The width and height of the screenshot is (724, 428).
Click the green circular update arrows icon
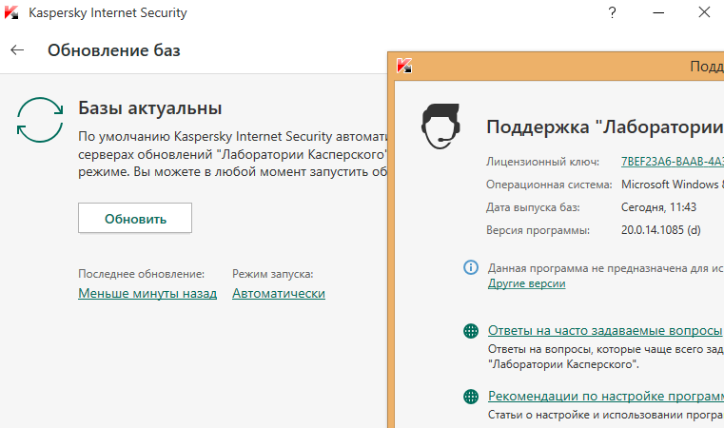[x=40, y=120]
